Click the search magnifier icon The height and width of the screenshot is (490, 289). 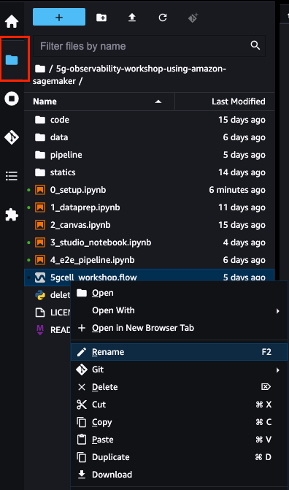[x=255, y=45]
